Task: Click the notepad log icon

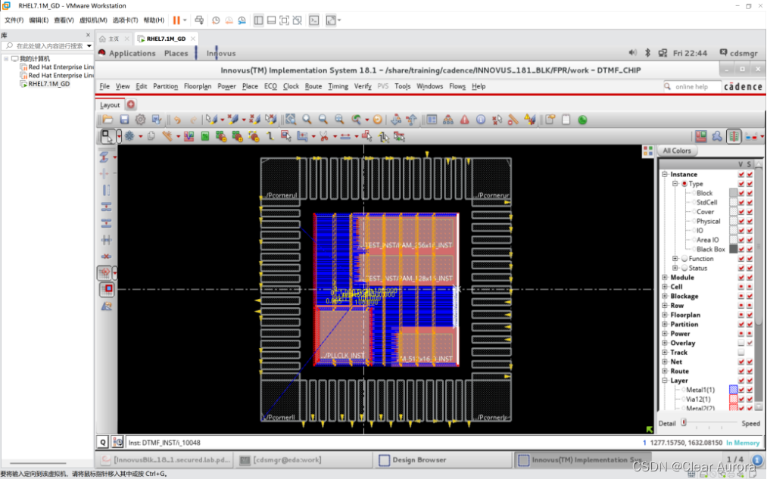Action: 566,120
